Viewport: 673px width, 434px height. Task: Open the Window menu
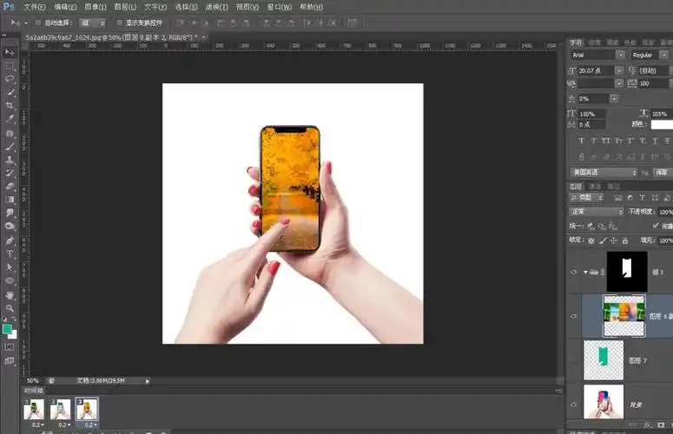(x=280, y=7)
